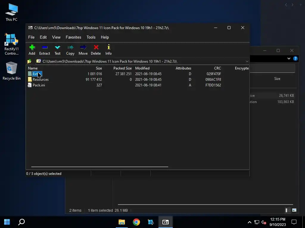This screenshot has width=305, height=228.
Task: Select the Resources folder icon
Action: pyautogui.click(x=30, y=80)
